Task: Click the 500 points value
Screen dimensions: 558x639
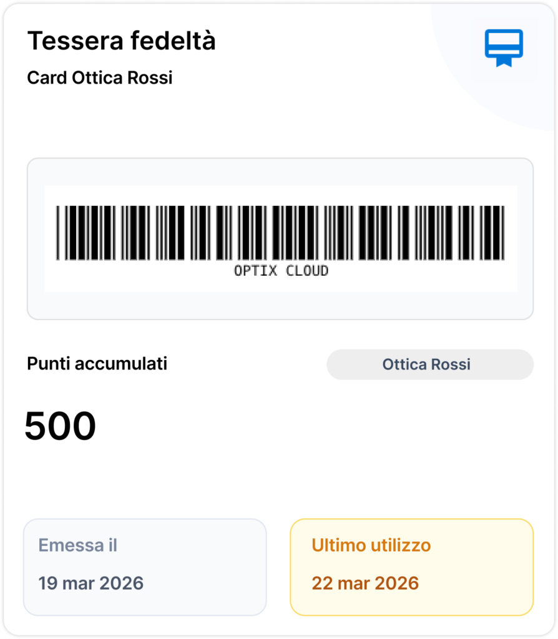Action: [61, 427]
